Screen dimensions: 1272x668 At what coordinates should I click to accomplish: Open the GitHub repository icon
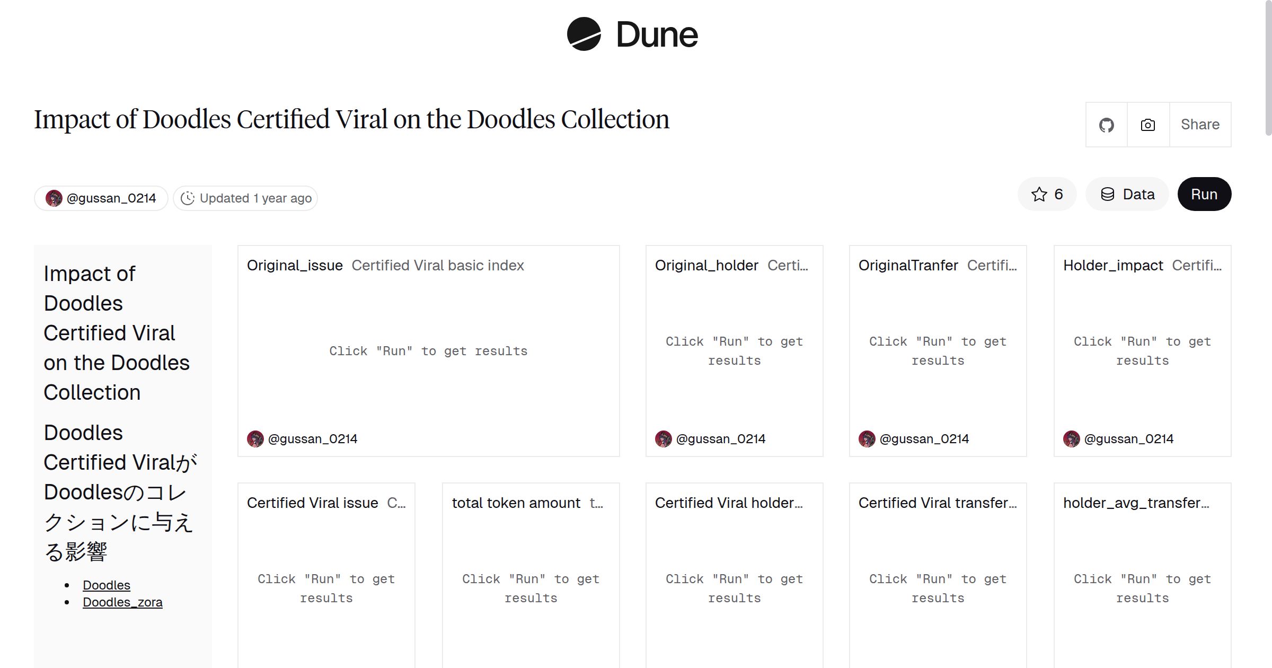point(1107,124)
